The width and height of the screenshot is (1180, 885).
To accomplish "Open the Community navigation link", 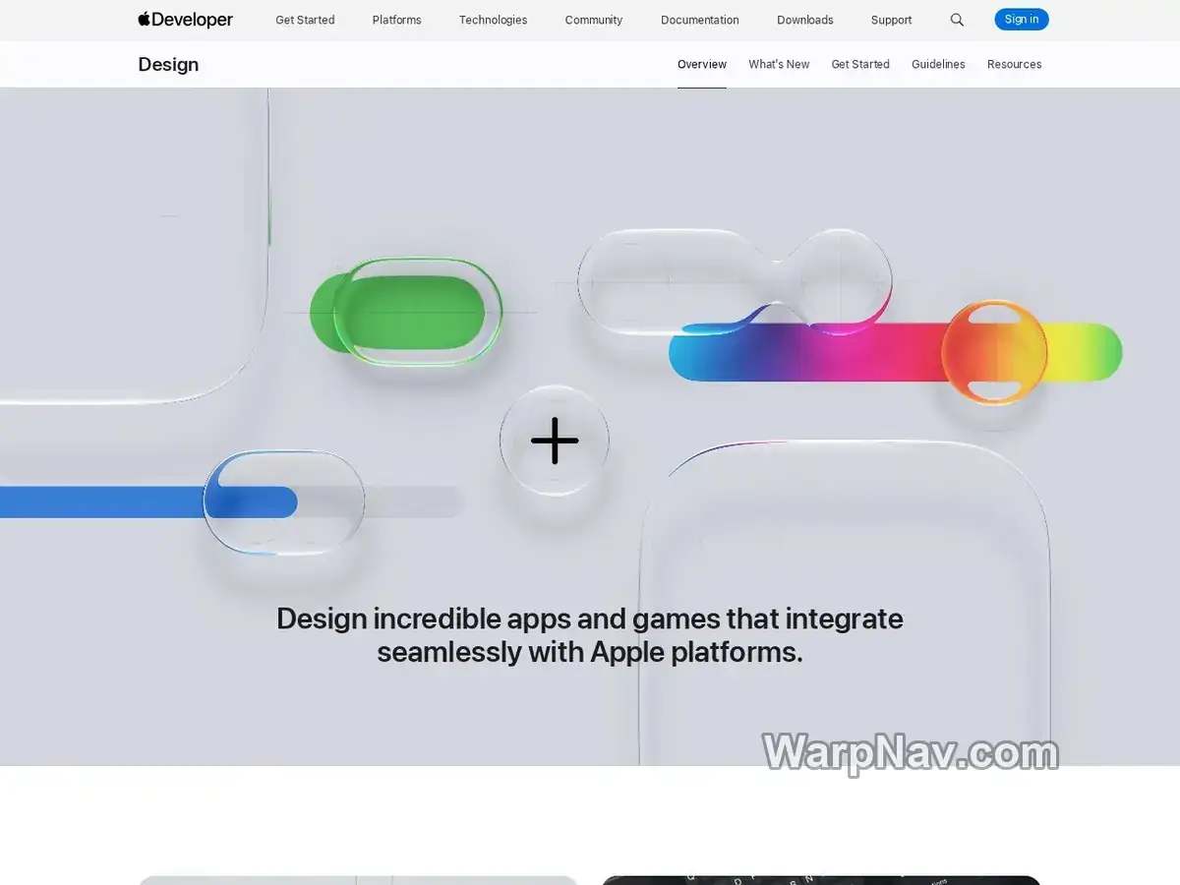I will pyautogui.click(x=594, y=20).
